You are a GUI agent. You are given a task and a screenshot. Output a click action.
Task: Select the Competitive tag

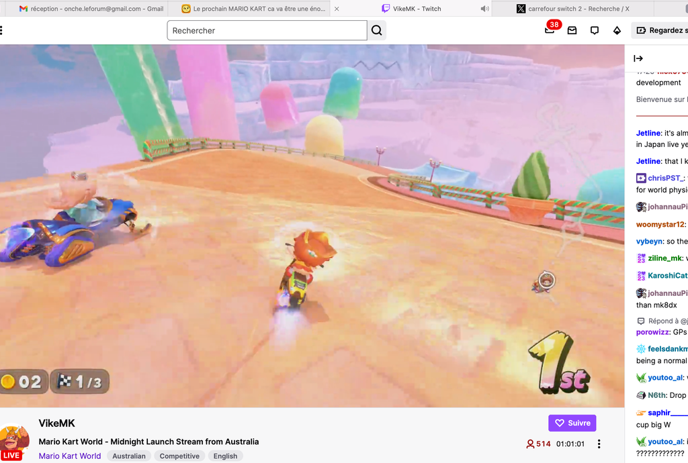(x=179, y=456)
